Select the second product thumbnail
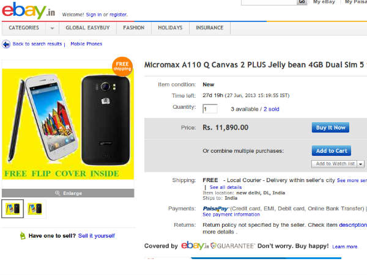 pyautogui.click(x=35, y=208)
